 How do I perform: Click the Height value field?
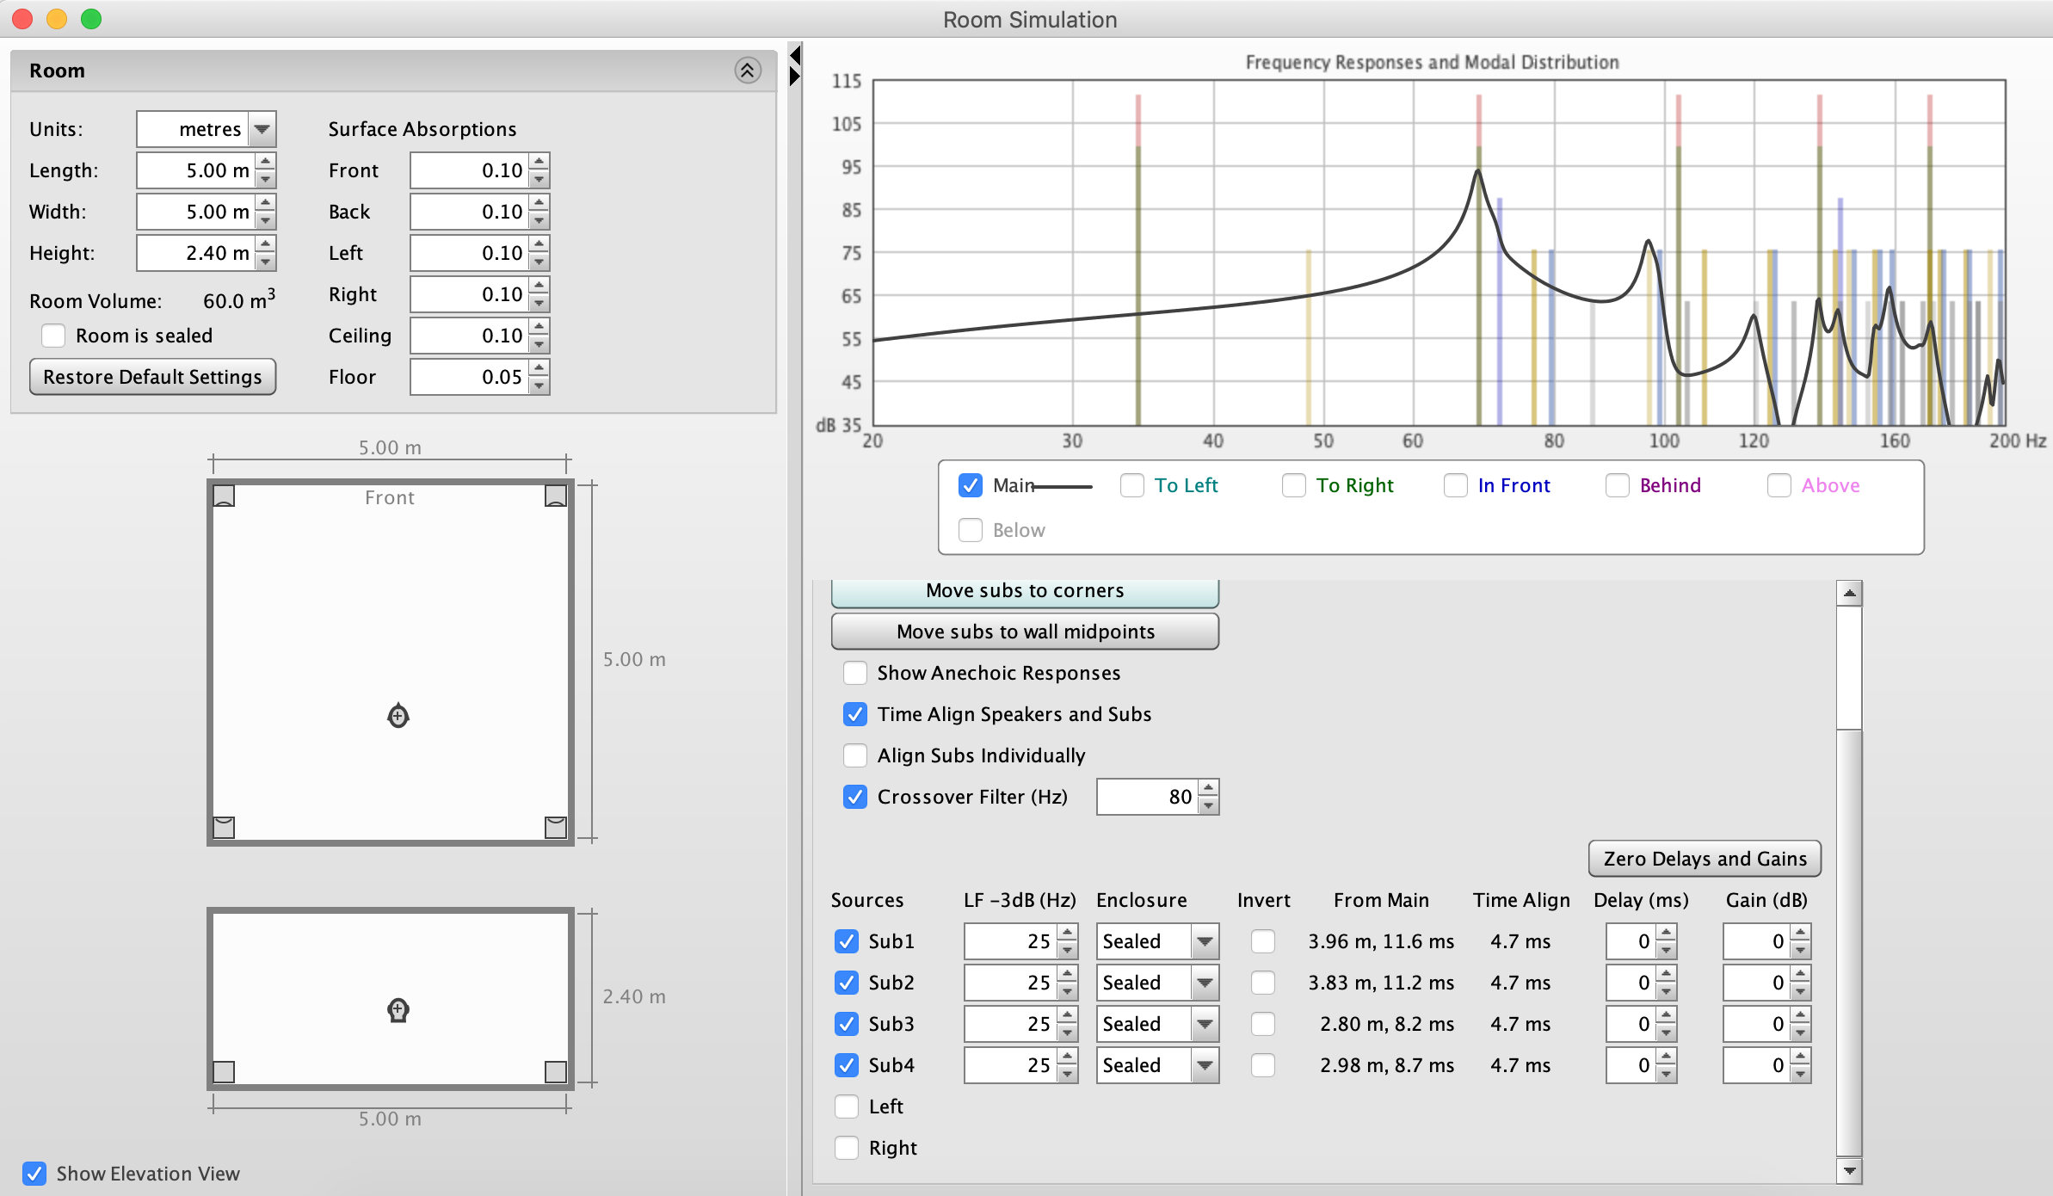(x=196, y=253)
